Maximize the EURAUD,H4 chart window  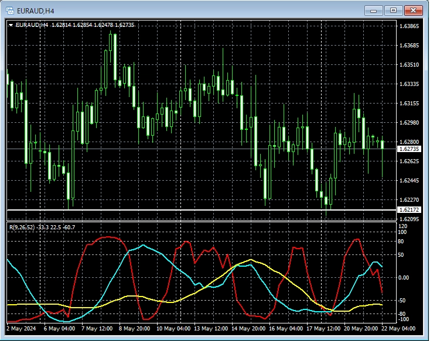coord(393,10)
